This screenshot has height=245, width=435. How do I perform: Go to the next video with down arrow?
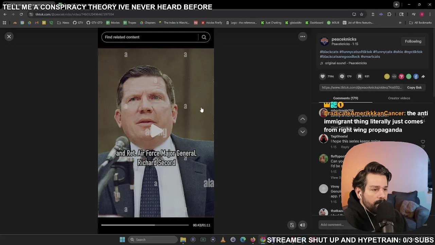tap(302, 132)
